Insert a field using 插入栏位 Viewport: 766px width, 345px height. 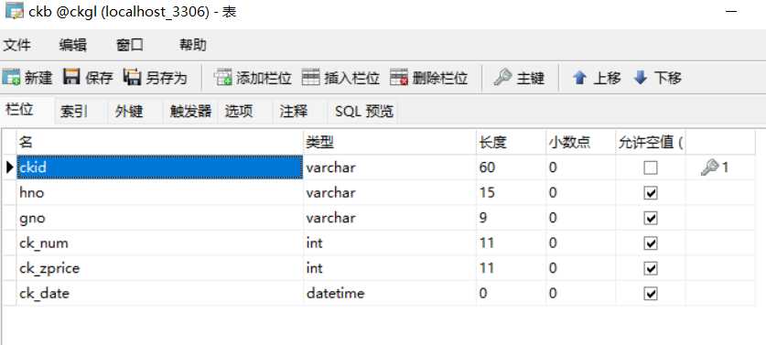click(x=341, y=77)
